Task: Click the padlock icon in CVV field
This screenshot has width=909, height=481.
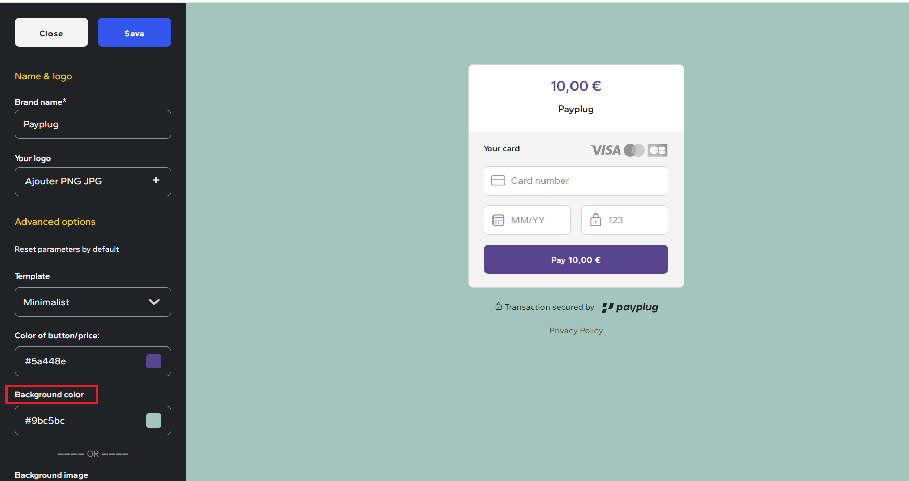Action: [x=595, y=220]
